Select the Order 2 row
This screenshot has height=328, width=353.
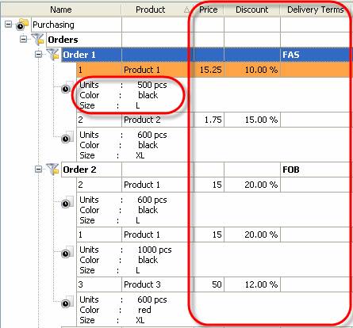point(205,170)
